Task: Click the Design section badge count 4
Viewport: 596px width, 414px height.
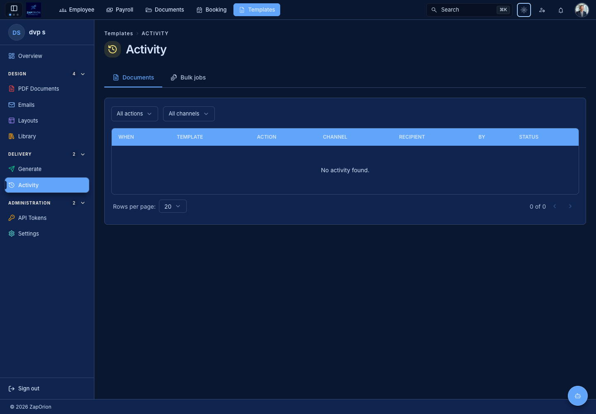Action: [x=74, y=74]
